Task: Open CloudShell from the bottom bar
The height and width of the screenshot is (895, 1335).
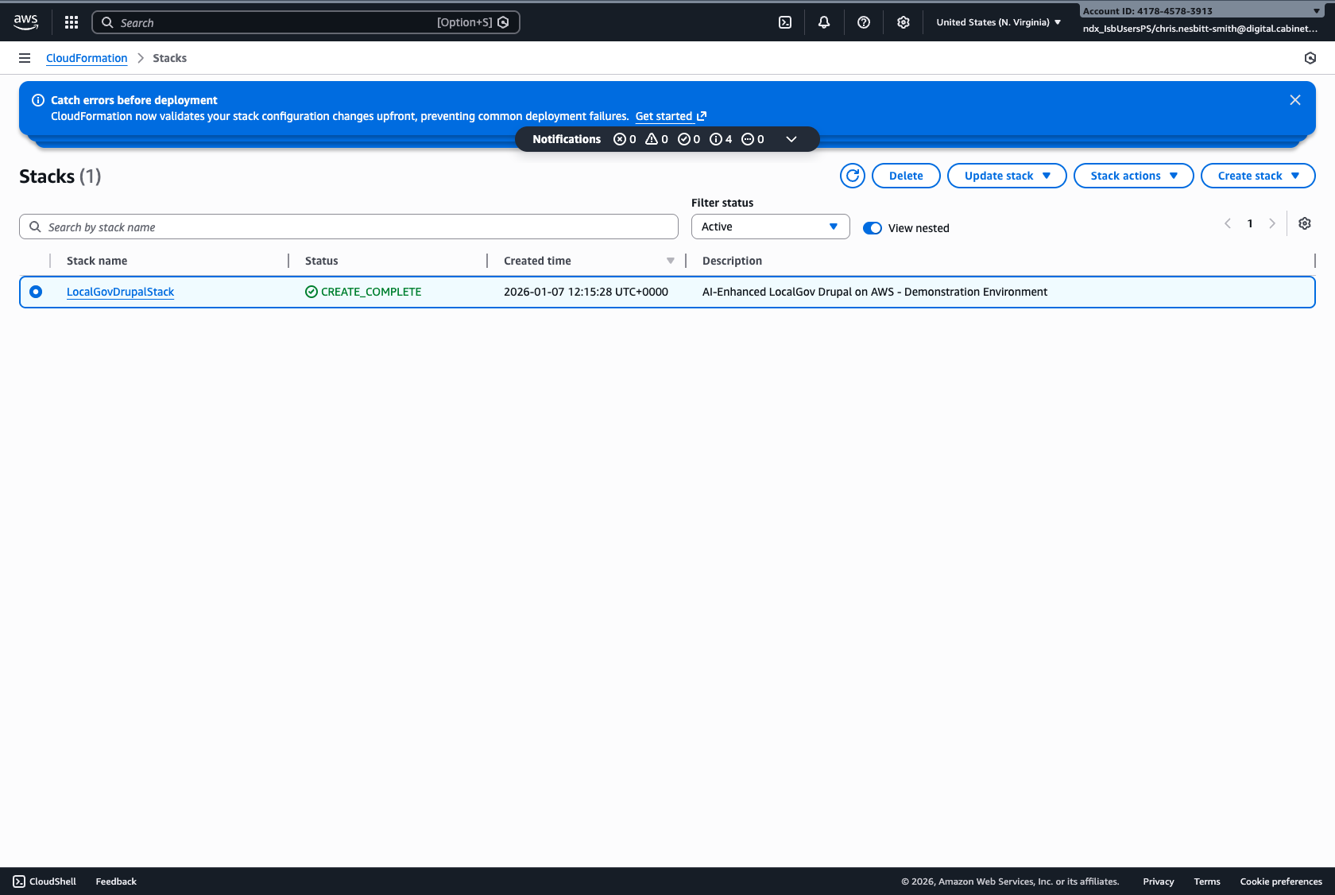Action: [x=44, y=881]
